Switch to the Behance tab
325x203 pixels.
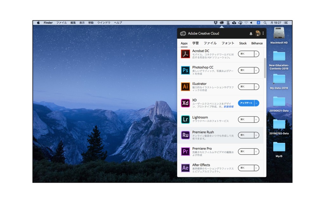[x=257, y=43]
